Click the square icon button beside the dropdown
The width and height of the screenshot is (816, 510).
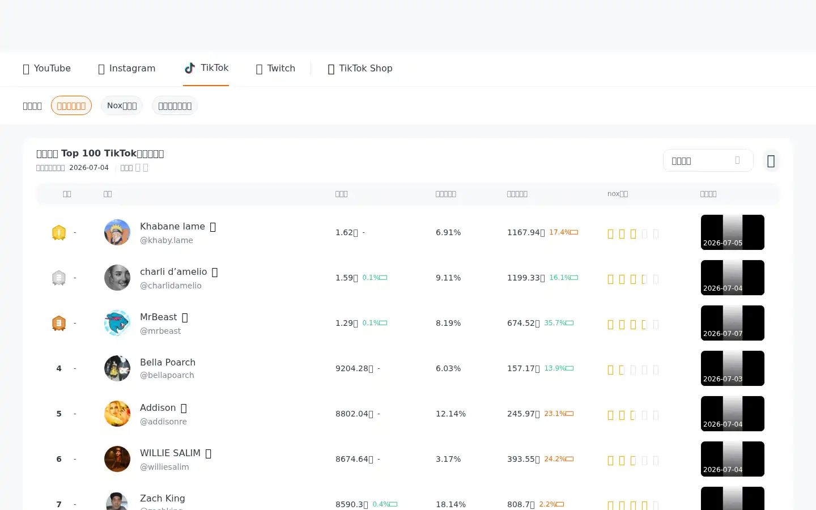(x=771, y=161)
